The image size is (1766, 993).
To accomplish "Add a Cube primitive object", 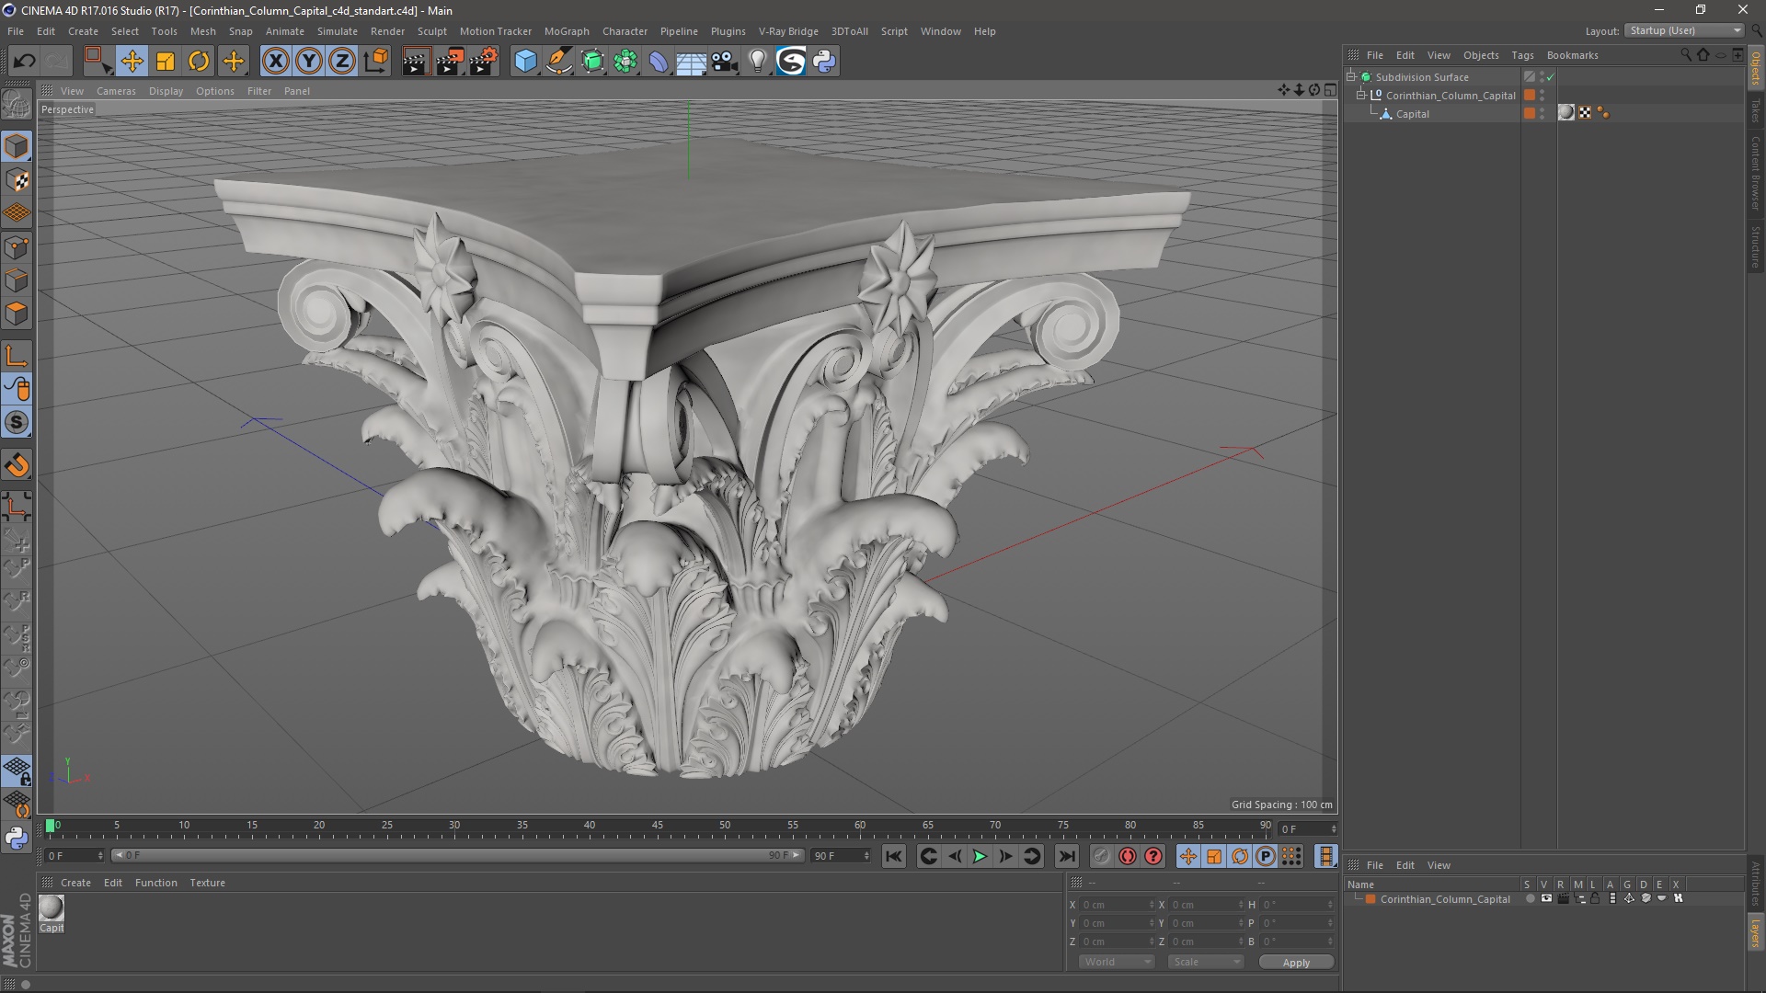I will (525, 62).
